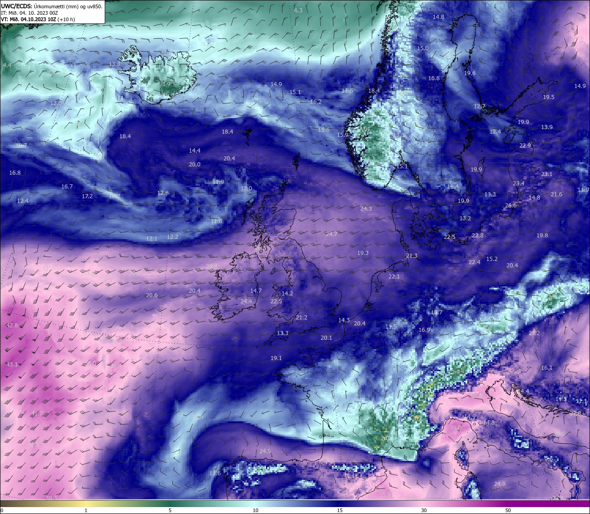Click the 12.1 value on the map
Image resolution: width=590 pixels, height=514 pixels.
coord(152,238)
